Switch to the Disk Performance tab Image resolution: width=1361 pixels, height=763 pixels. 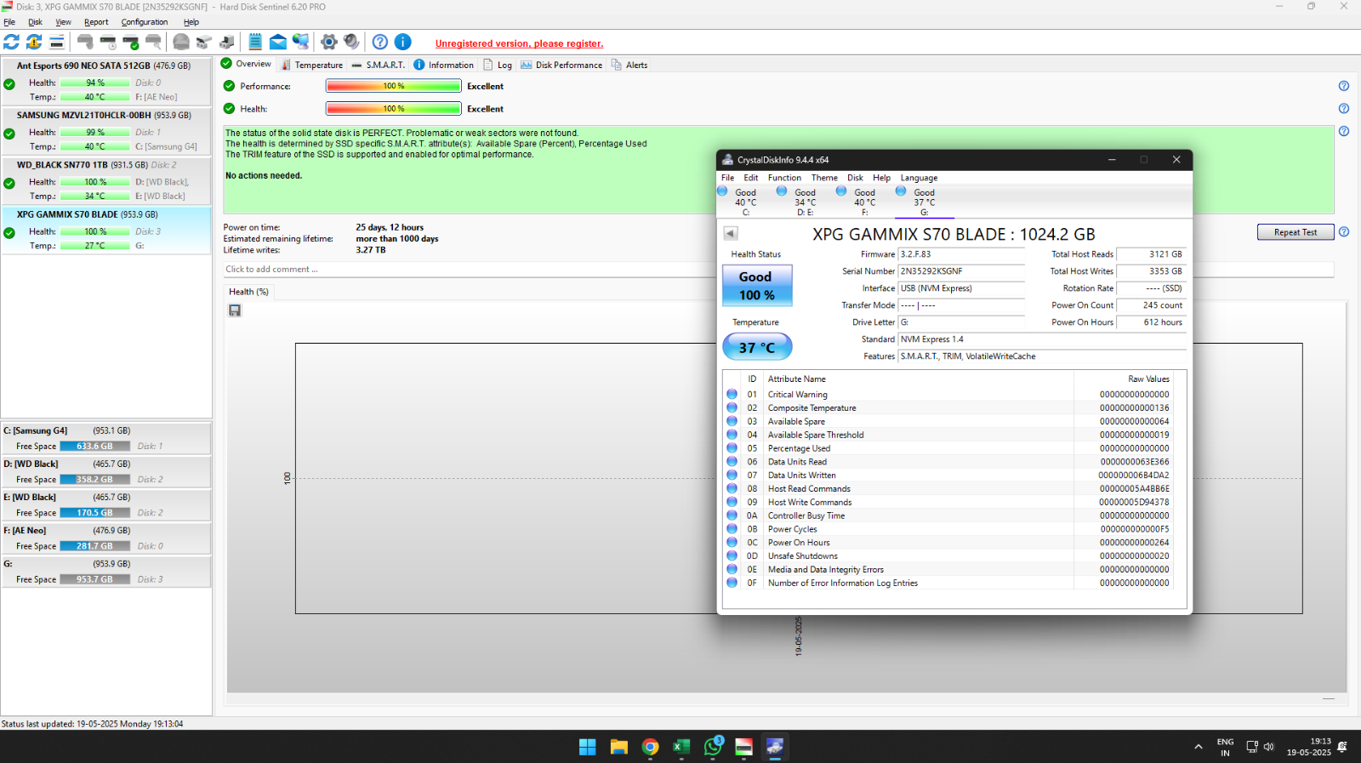coord(561,65)
